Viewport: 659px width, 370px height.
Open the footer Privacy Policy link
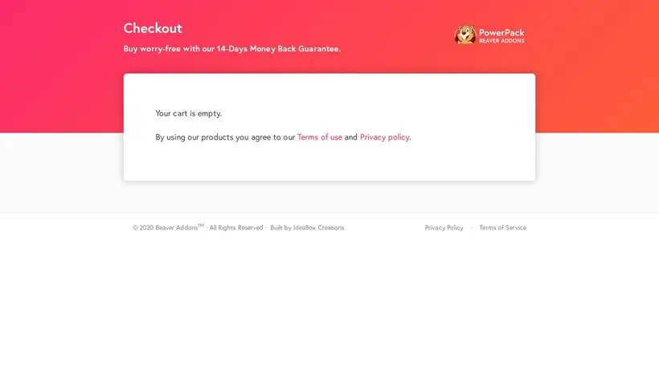[x=444, y=228]
